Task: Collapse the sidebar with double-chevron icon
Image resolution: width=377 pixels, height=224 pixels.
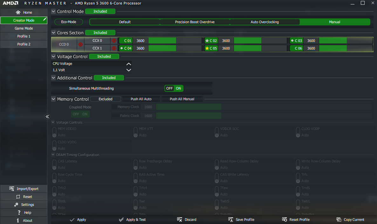Action: click(47, 117)
